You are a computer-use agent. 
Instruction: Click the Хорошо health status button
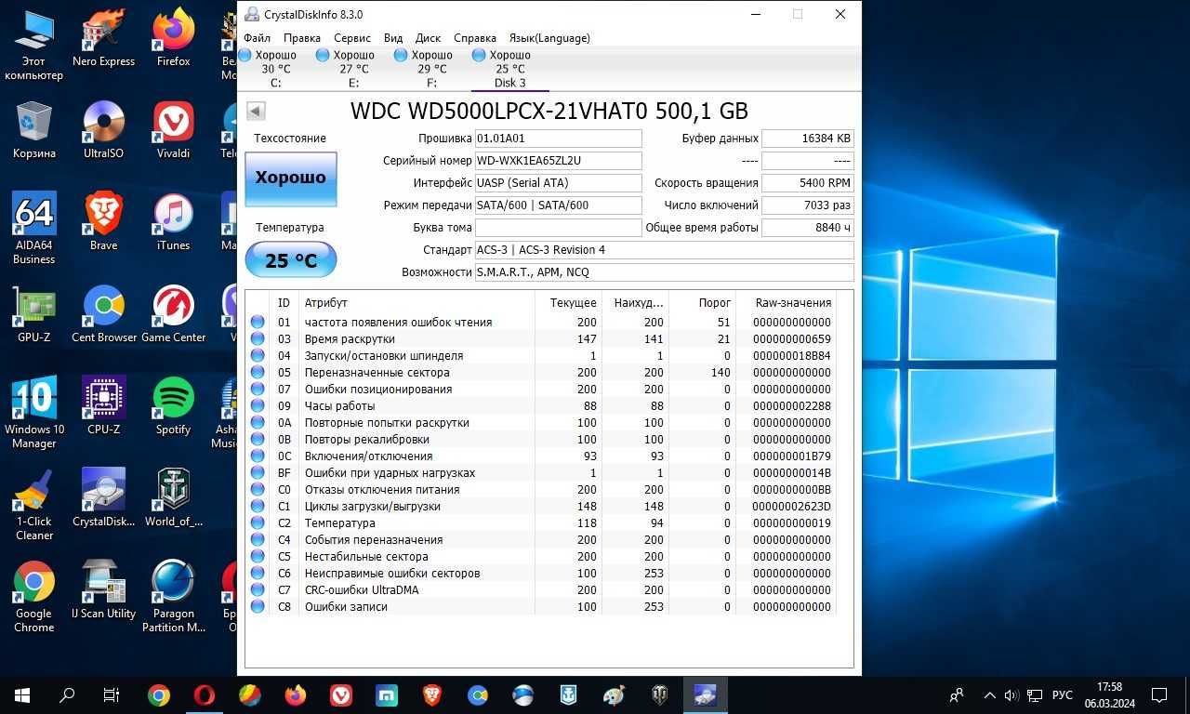(291, 178)
